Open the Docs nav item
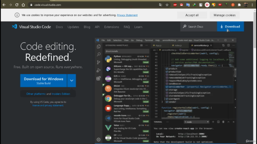257x144 pixels. point(59,27)
